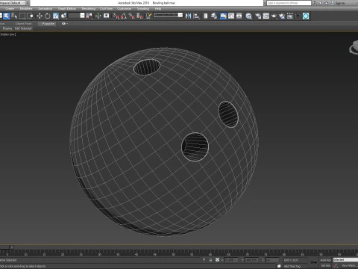Click Render in the Cloud icon

pyautogui.click(x=282, y=16)
